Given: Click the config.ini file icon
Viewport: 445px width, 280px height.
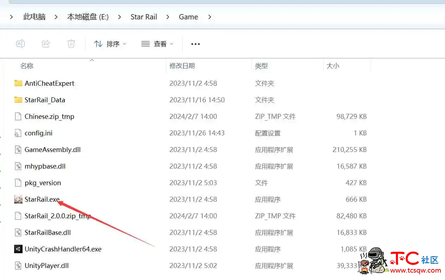Looking at the screenshot, I should click(x=18, y=133).
